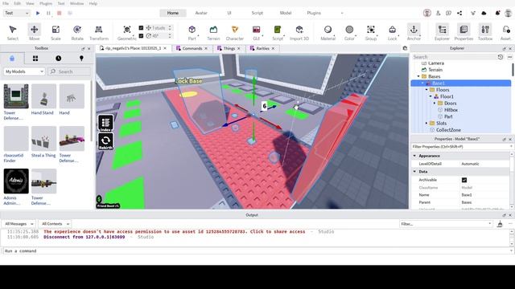Stop the test session
This screenshot has width=515, height=289.
[x=59, y=13]
